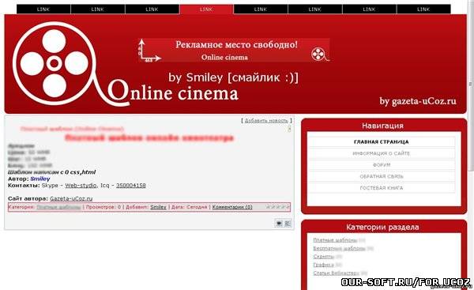Image resolution: width=474 pixels, height=290 pixels.
Task: Click the 'Навигация' block heading
Action: (x=382, y=126)
